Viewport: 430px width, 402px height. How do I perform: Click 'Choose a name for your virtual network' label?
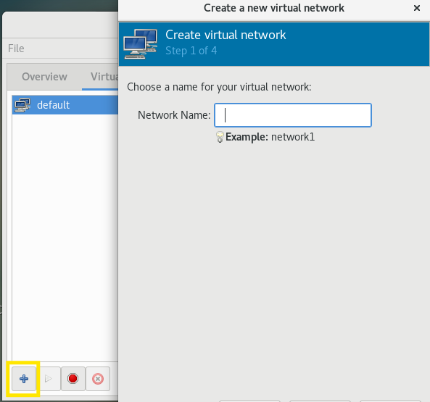(x=219, y=87)
